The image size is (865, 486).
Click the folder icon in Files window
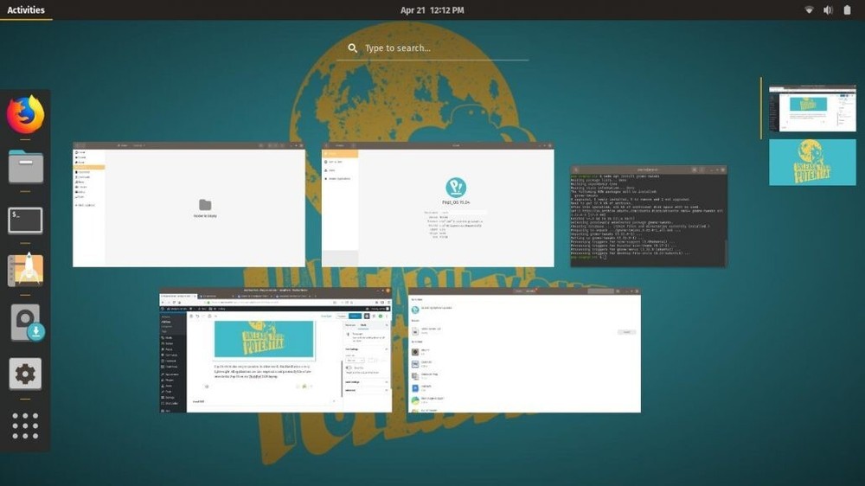205,205
